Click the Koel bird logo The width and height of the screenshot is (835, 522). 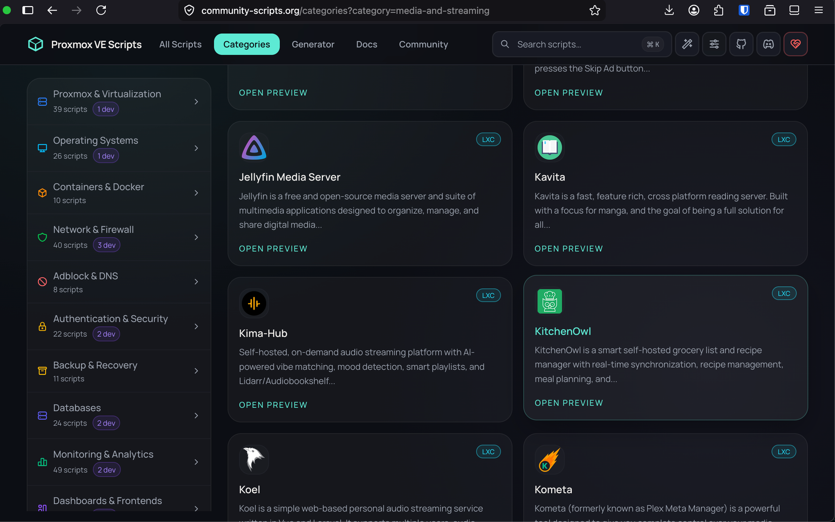[254, 459]
